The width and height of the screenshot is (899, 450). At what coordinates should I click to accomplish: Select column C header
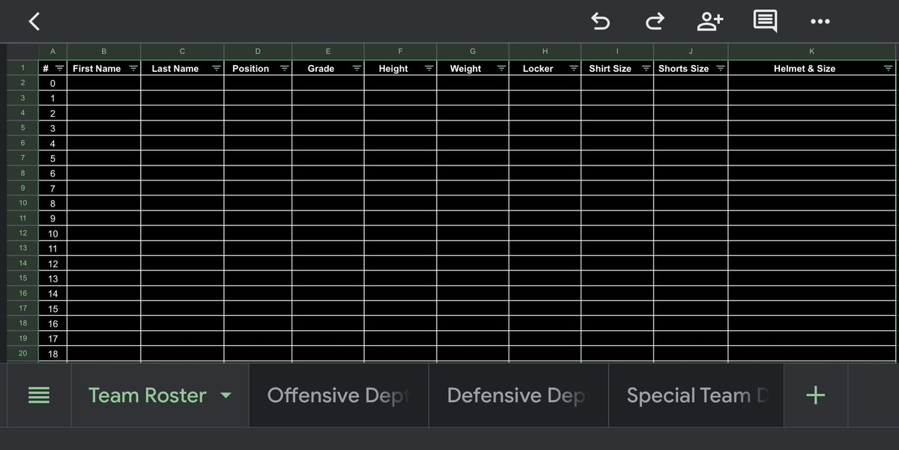182,52
